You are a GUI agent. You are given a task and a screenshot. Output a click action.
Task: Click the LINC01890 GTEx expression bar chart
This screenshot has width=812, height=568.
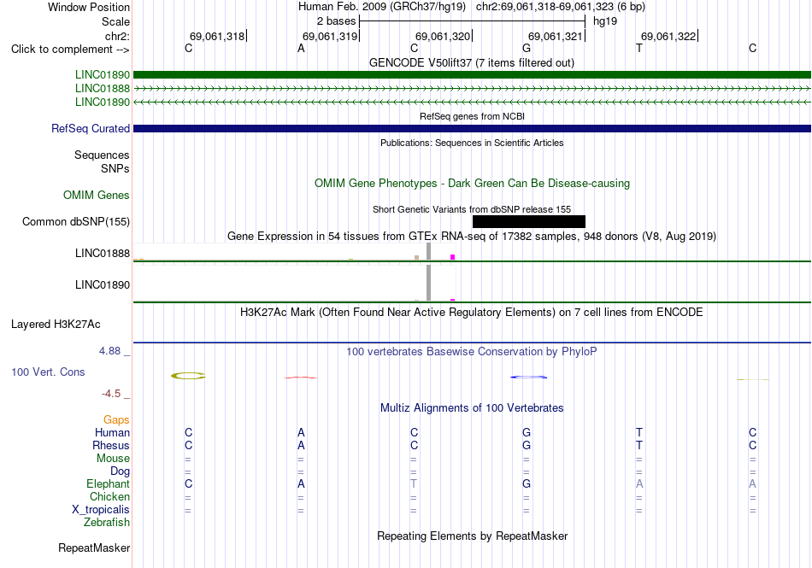tap(295, 284)
